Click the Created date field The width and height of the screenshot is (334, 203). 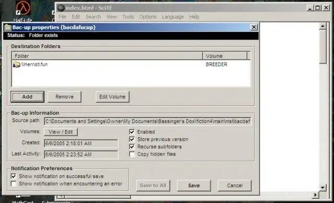pos(81,144)
